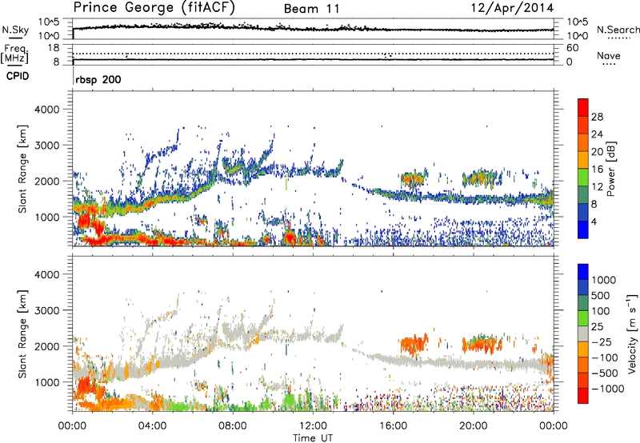640x443 pixels.
Task: Click the '4000' tick in the power panel
Action: click(47, 110)
